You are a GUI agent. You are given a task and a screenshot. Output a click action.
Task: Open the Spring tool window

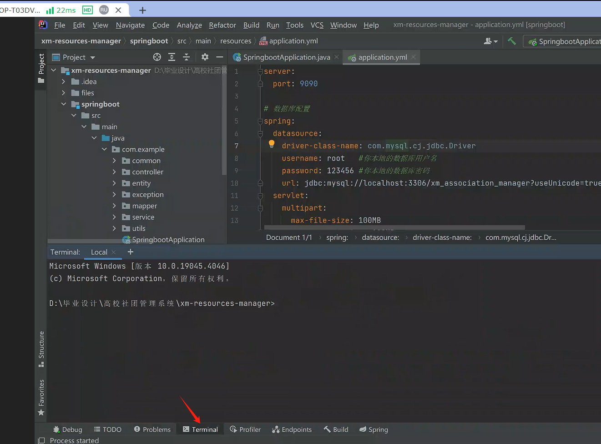point(374,429)
